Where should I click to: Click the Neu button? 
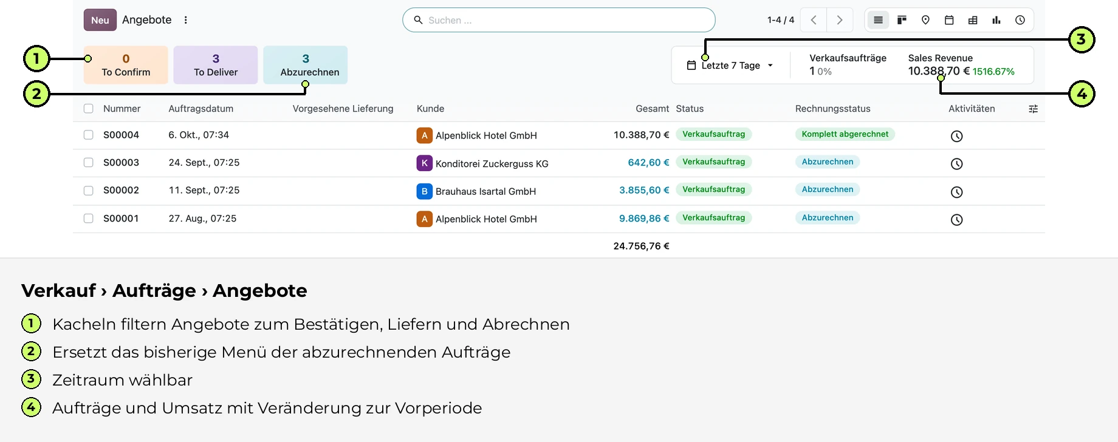[x=100, y=20]
